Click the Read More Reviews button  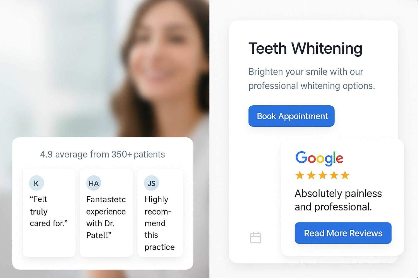[x=343, y=233]
